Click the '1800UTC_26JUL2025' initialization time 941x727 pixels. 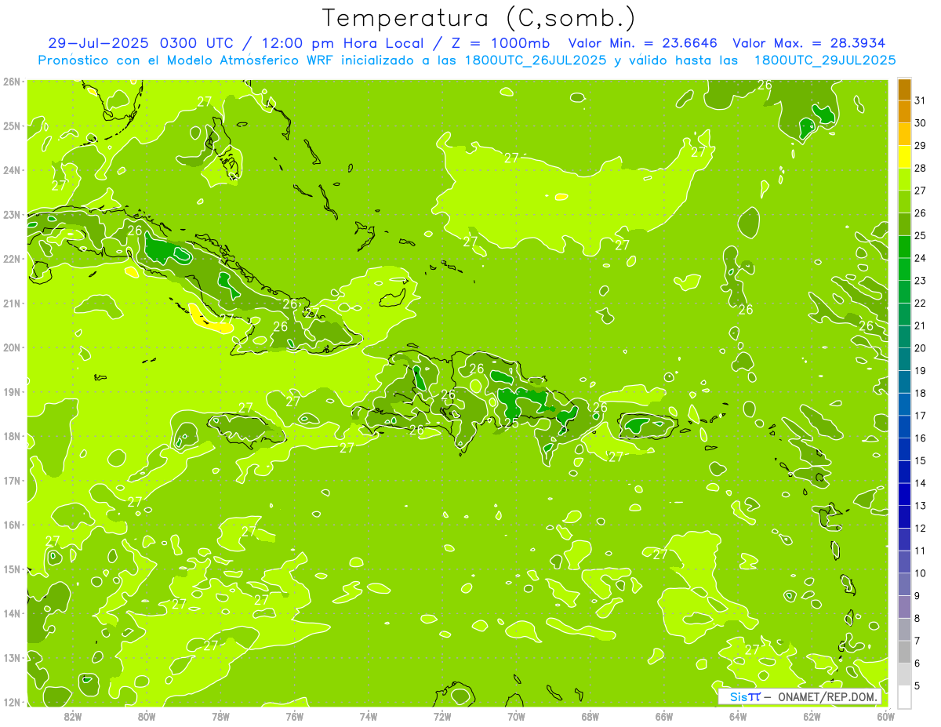point(537,60)
